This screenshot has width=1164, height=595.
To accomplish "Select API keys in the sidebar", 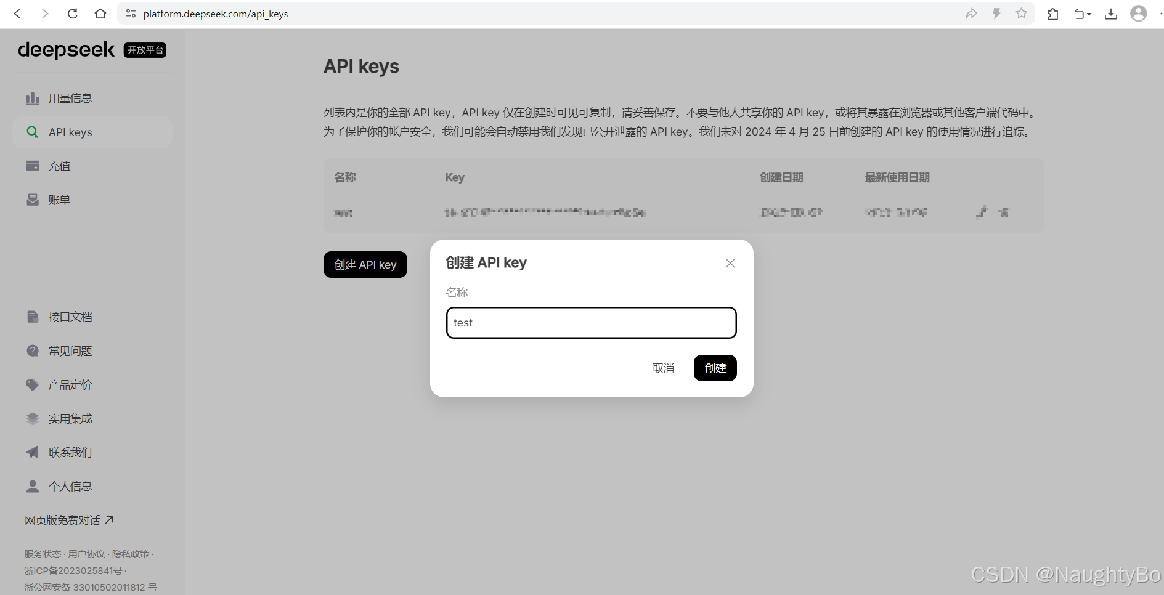I will tap(92, 132).
